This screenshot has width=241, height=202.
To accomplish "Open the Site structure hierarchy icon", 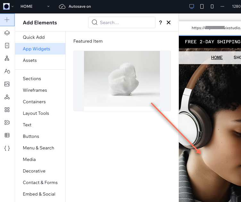I will pyautogui.click(x=7, y=58).
